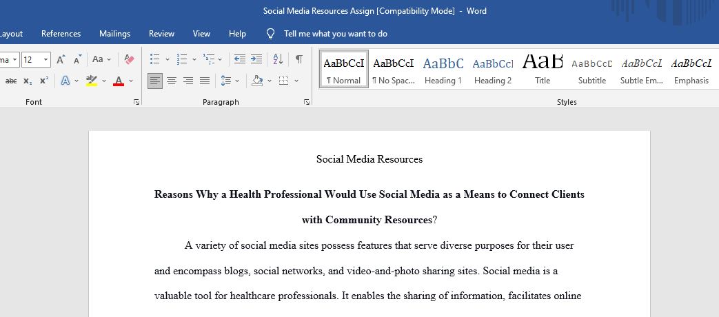
Task: Expand Change Case dropdown arrow
Action: [x=109, y=59]
